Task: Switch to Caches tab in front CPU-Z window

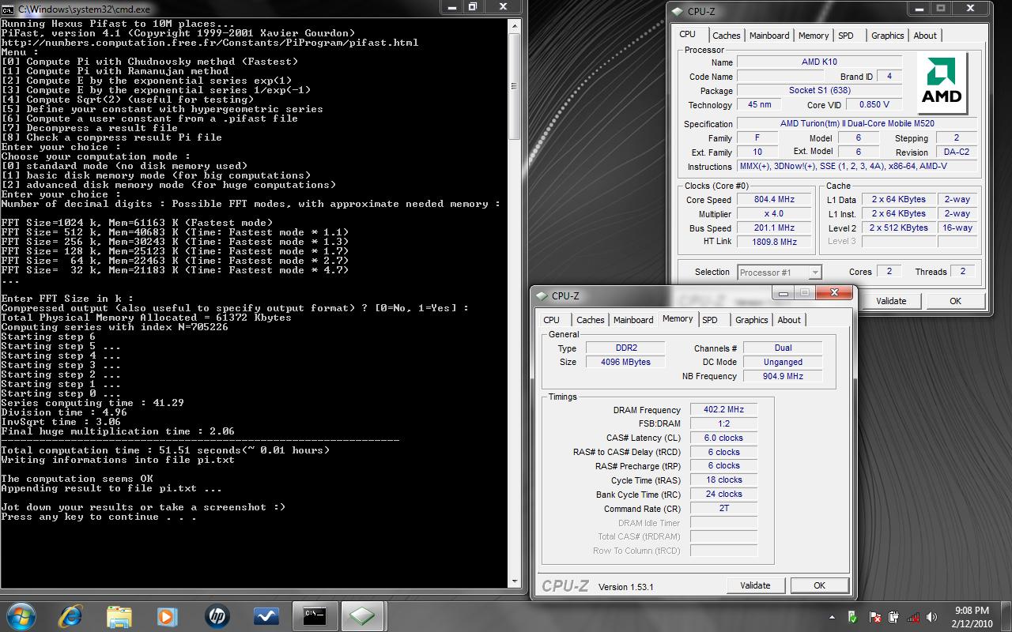Action: [x=590, y=320]
